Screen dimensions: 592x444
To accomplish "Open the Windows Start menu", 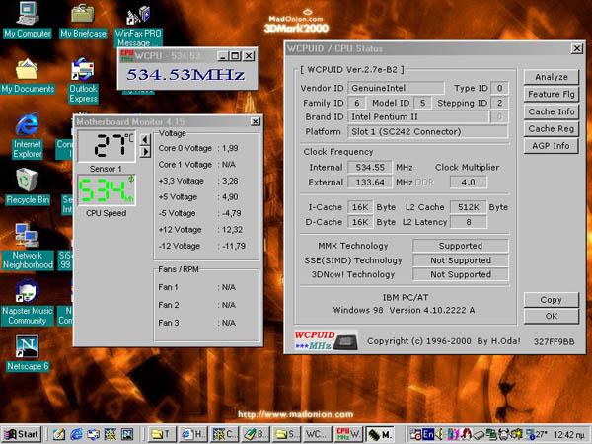I will [x=21, y=434].
